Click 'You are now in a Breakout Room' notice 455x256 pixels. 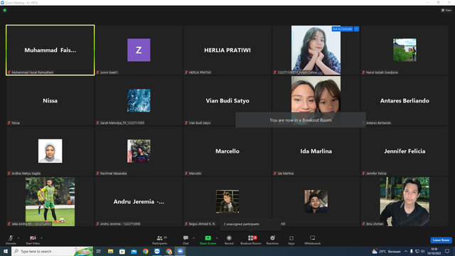301,120
